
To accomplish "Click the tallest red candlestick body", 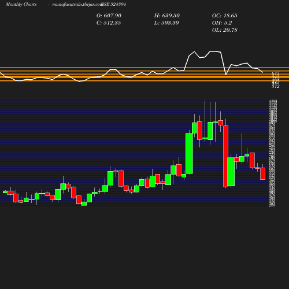I will click(225, 156).
